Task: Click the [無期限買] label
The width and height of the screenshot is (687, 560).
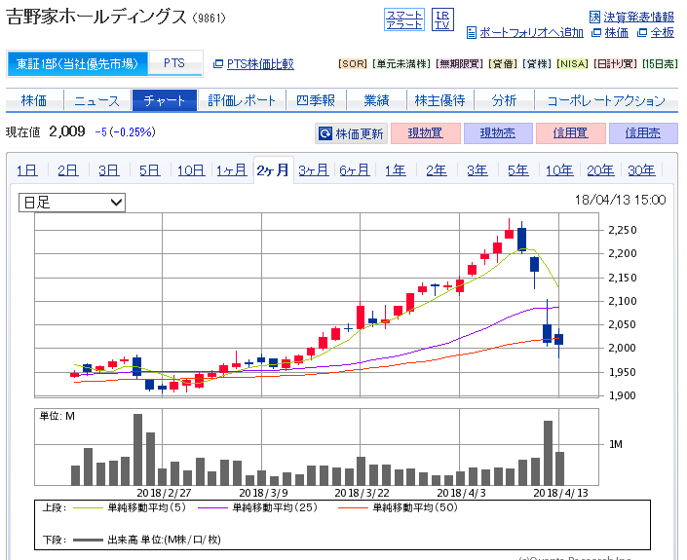Action: [x=460, y=64]
